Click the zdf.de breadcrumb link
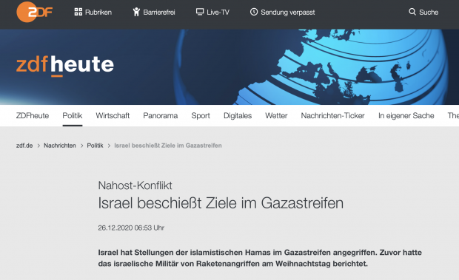The image size is (459, 280). coord(24,146)
